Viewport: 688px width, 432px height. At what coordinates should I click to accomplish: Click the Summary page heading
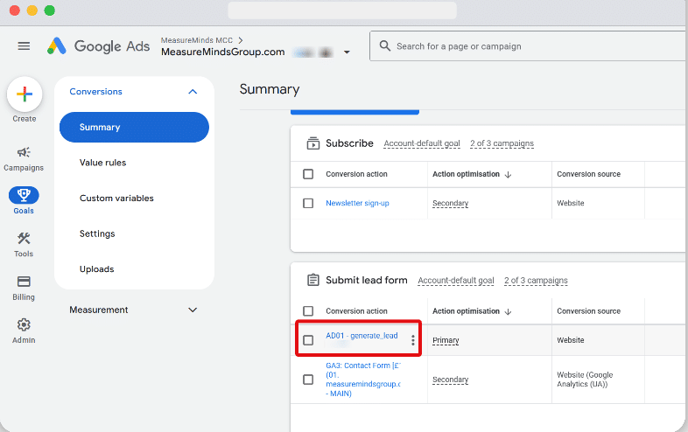[x=270, y=89]
